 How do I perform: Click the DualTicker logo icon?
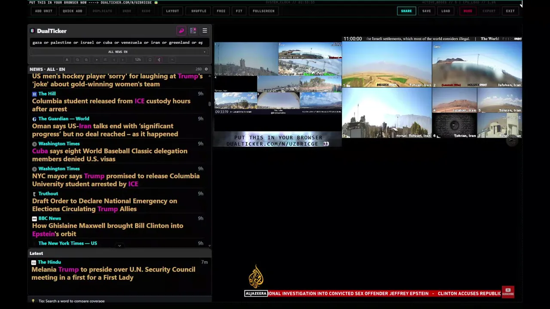(x=32, y=31)
